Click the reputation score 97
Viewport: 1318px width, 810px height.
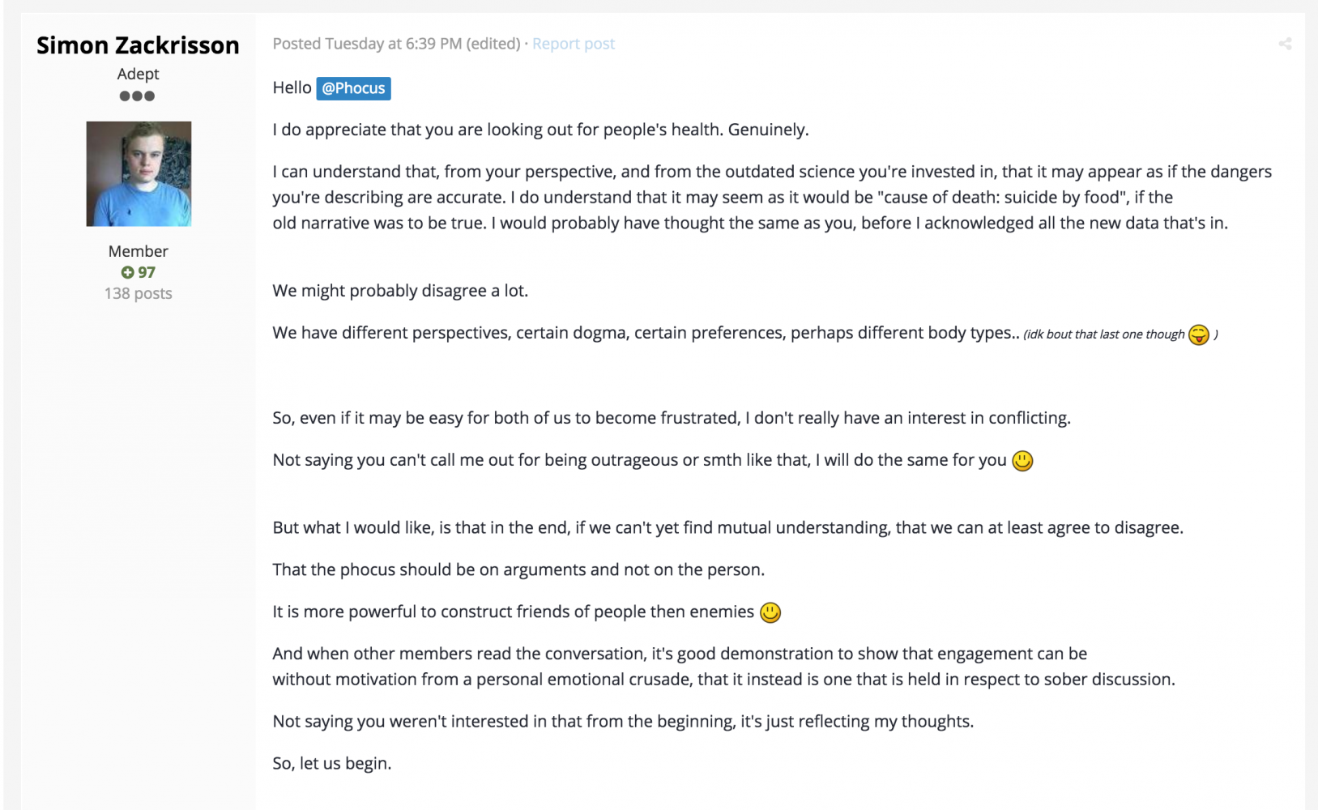(147, 273)
